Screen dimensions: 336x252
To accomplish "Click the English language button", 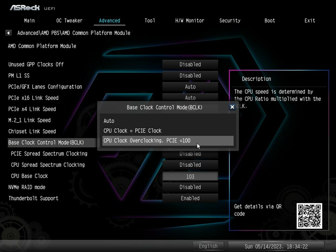I will (x=208, y=246).
